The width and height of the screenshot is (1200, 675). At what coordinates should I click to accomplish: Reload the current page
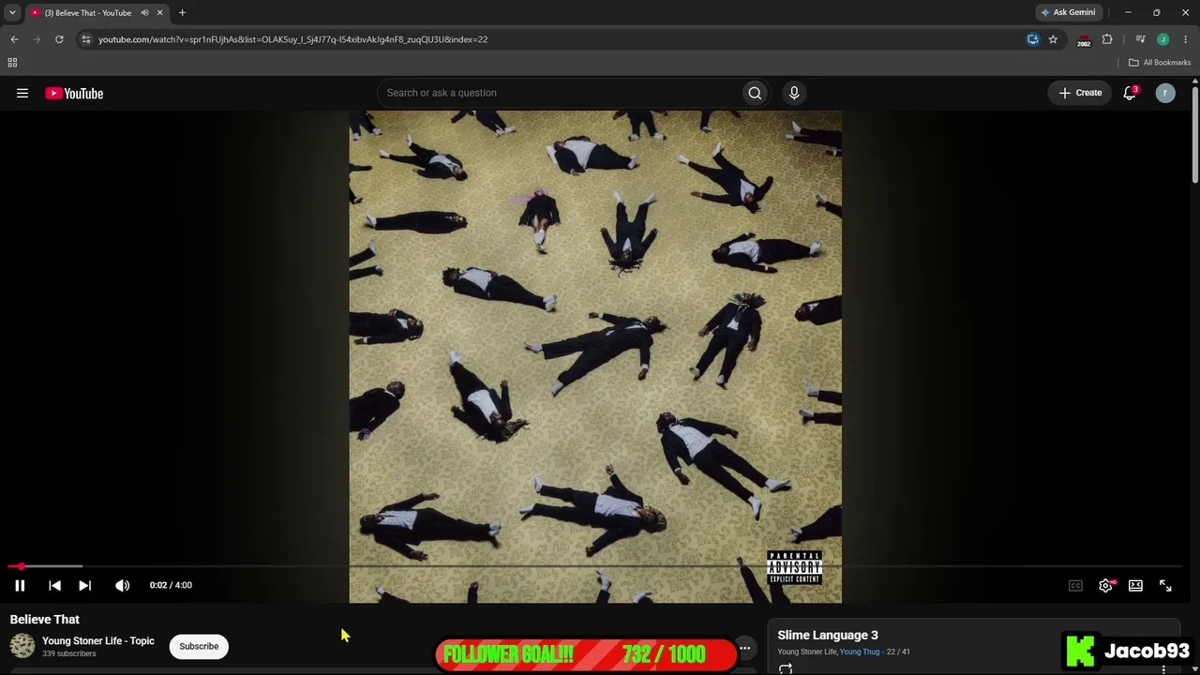point(59,39)
